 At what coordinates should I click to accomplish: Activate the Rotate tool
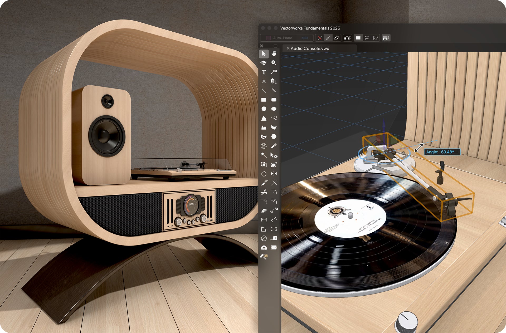[x=264, y=173]
